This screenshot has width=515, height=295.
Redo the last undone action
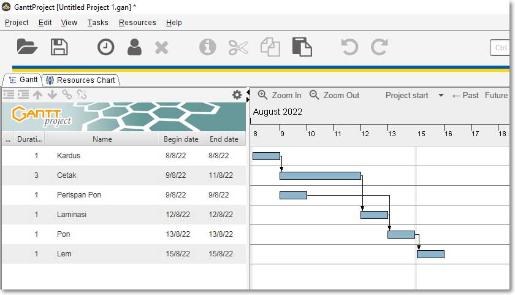380,47
